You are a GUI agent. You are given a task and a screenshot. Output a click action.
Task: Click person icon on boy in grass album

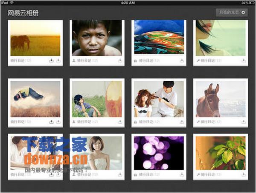[x=74, y=122]
